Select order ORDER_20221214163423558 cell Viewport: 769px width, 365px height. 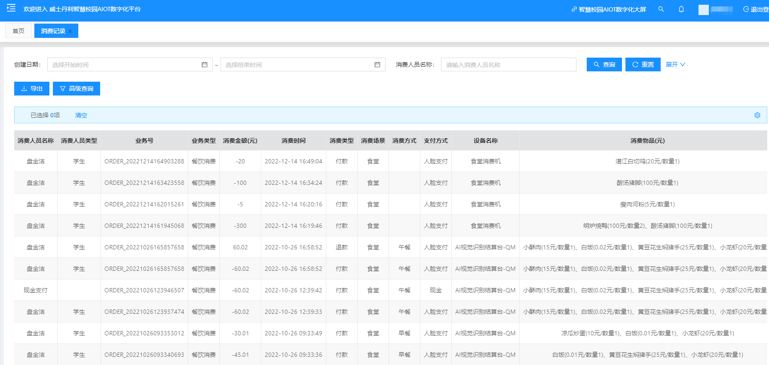(x=144, y=183)
